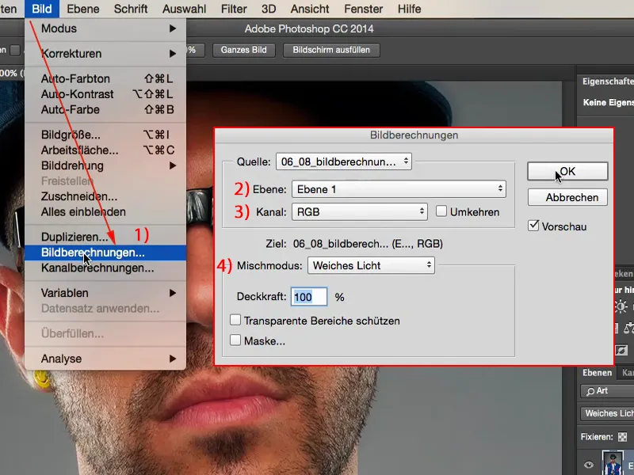Expand the Modus submenu
Screen dimensions: 634x475
click(105, 28)
